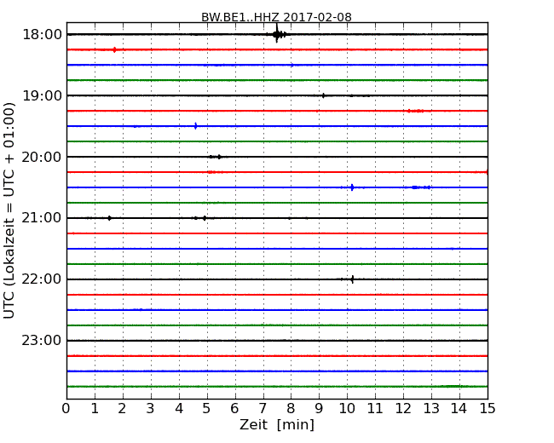This screenshot has width=554, height=443.
Task: Click the x-axis tick label 0
Action: [x=66, y=409]
